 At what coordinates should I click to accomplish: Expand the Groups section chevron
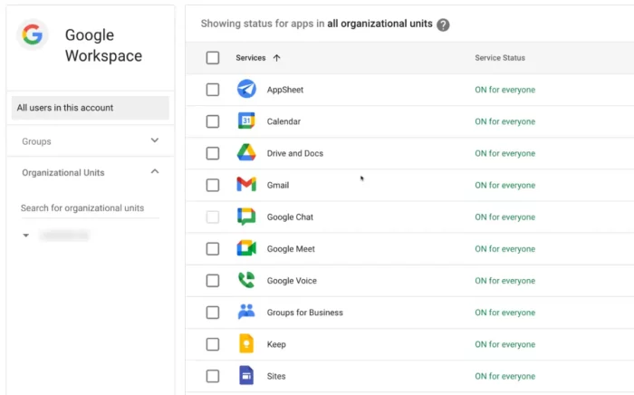[155, 140]
